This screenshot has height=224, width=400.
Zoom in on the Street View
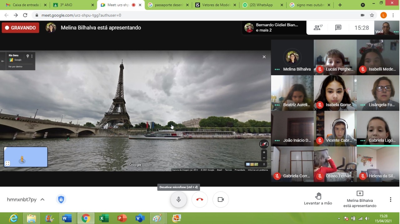click(264, 152)
